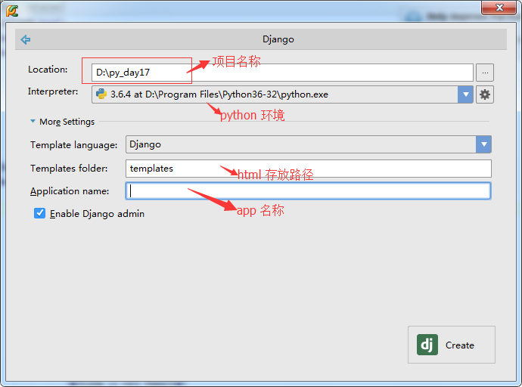Toggle Enable Django admin checkbox
The image size is (522, 387).
(x=39, y=213)
